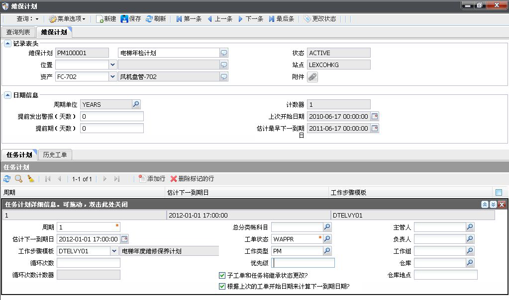509x300 pixels.
Task: Click the 2012-01-01 17:00:00 table cell
Action: 248,216
